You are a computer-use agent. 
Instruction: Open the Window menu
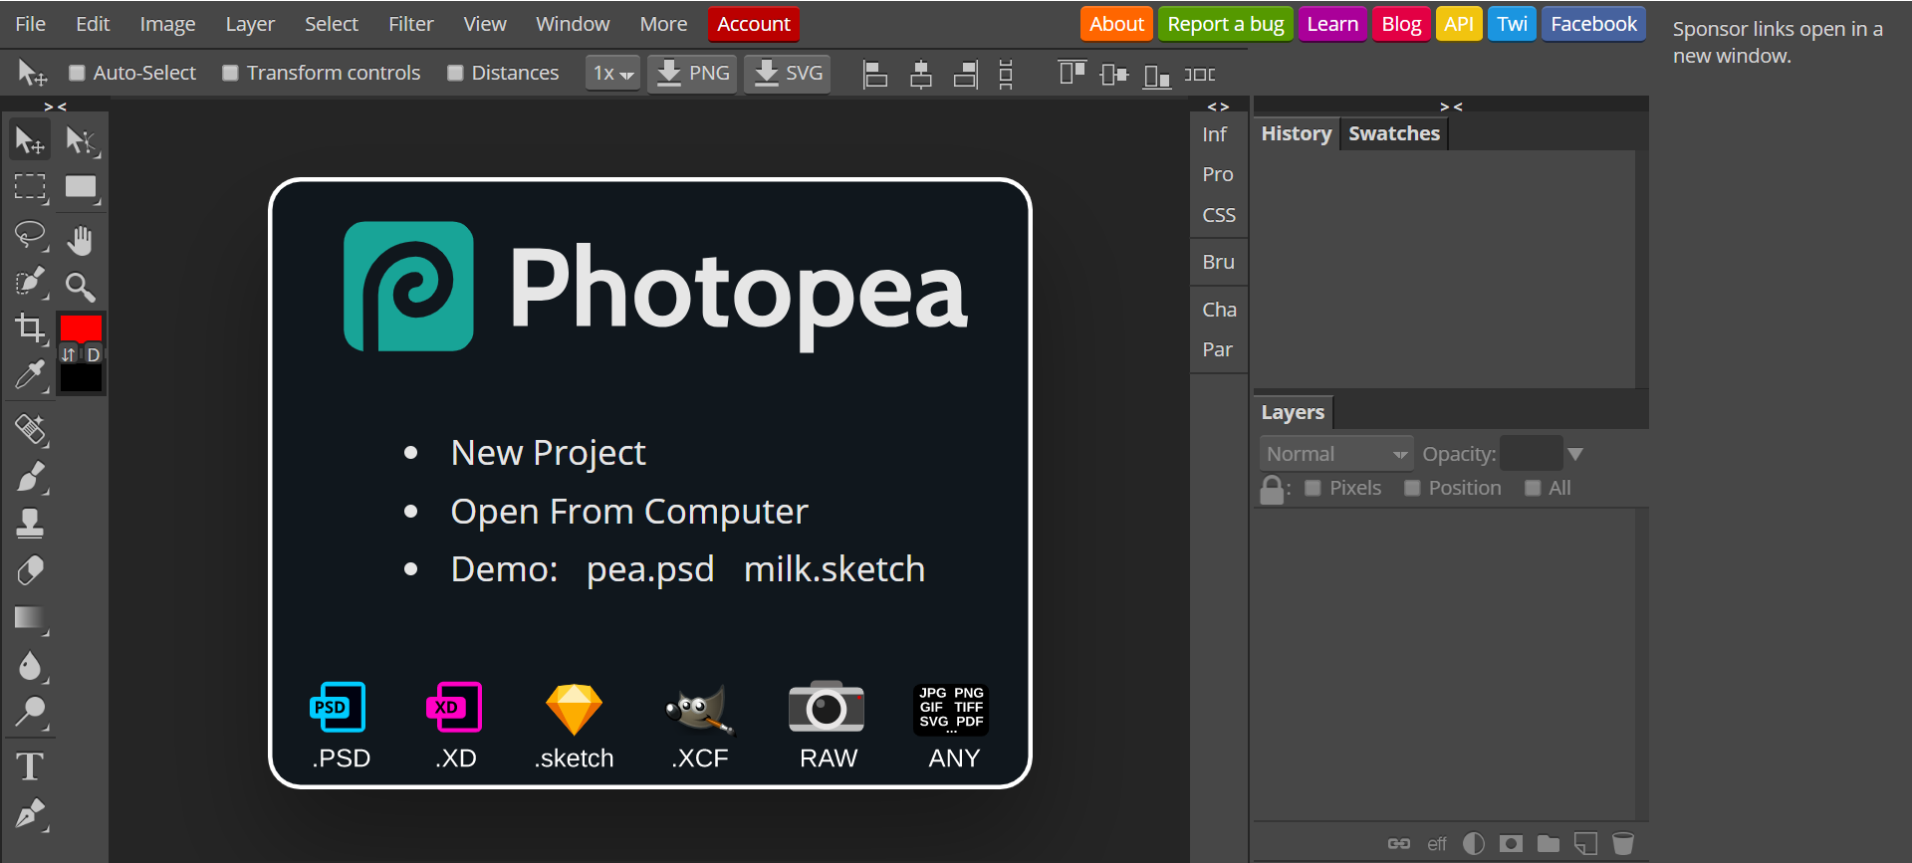click(x=573, y=24)
